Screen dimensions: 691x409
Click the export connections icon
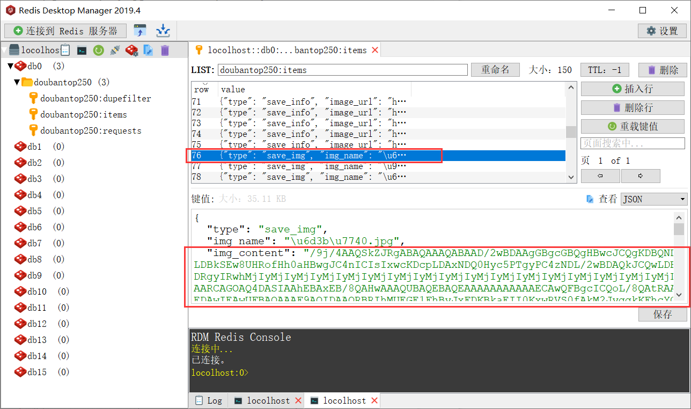click(163, 31)
